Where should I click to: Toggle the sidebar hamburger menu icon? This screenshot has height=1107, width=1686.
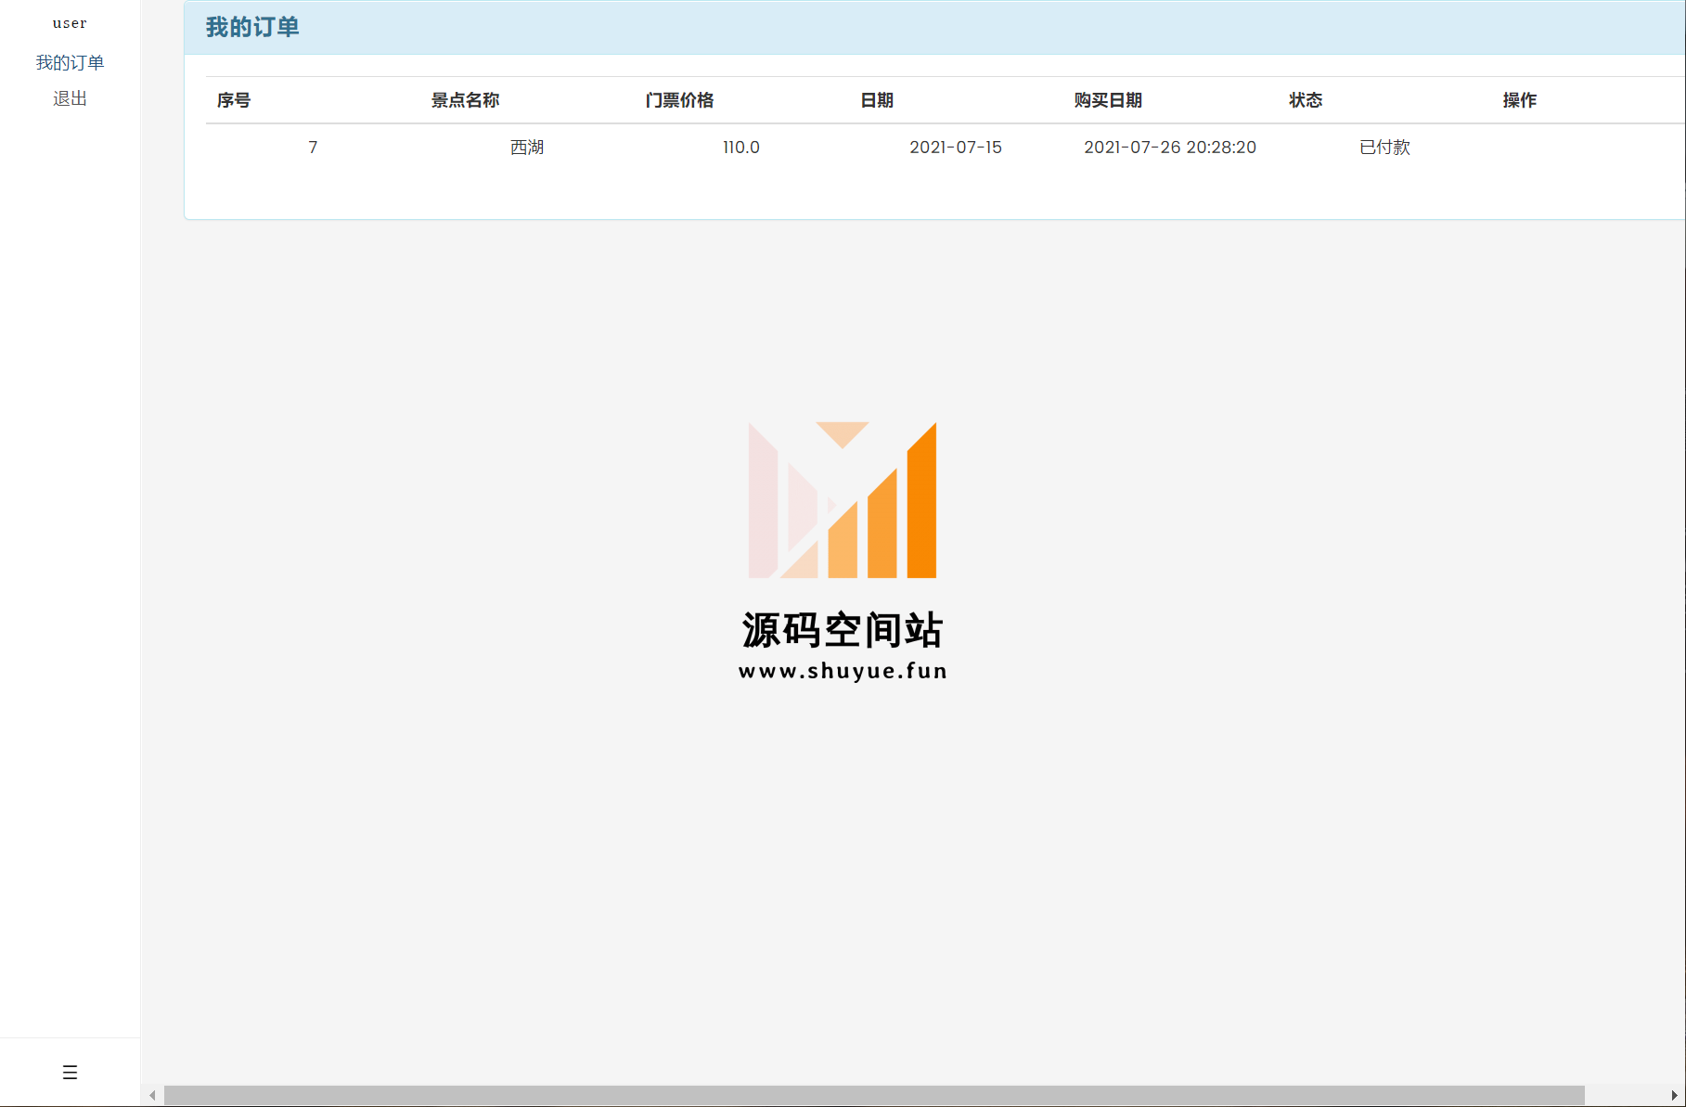[70, 1073]
